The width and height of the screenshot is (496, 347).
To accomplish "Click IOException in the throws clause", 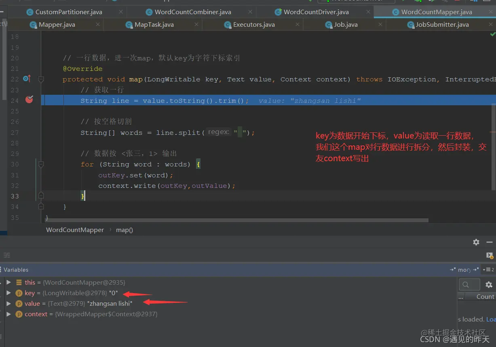I will click(412, 79).
